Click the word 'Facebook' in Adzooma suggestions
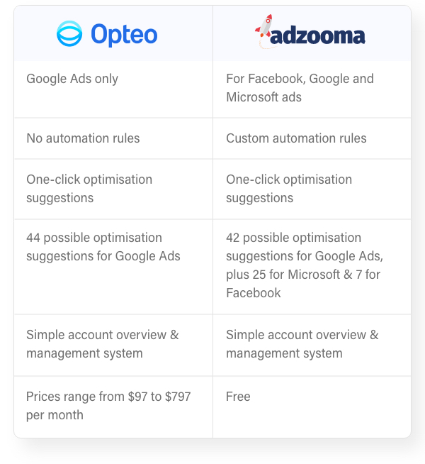The width and height of the screenshot is (425, 464). pyautogui.click(x=254, y=293)
